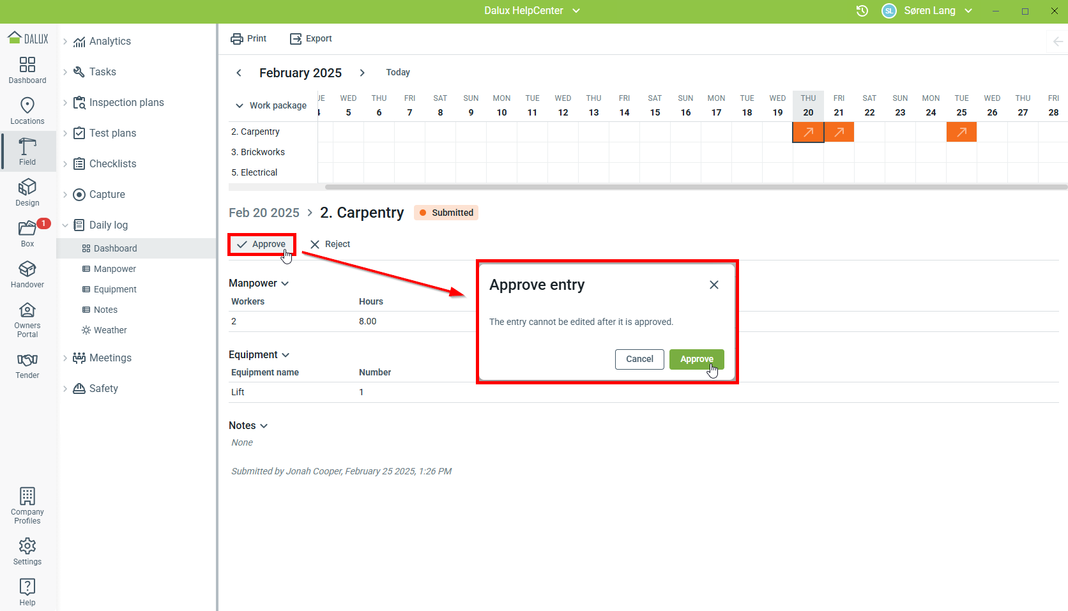This screenshot has width=1068, height=611.
Task: Expand the Work package column dropdown
Action: click(x=240, y=105)
